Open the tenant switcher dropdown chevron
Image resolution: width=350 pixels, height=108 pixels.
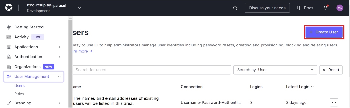[80, 8]
